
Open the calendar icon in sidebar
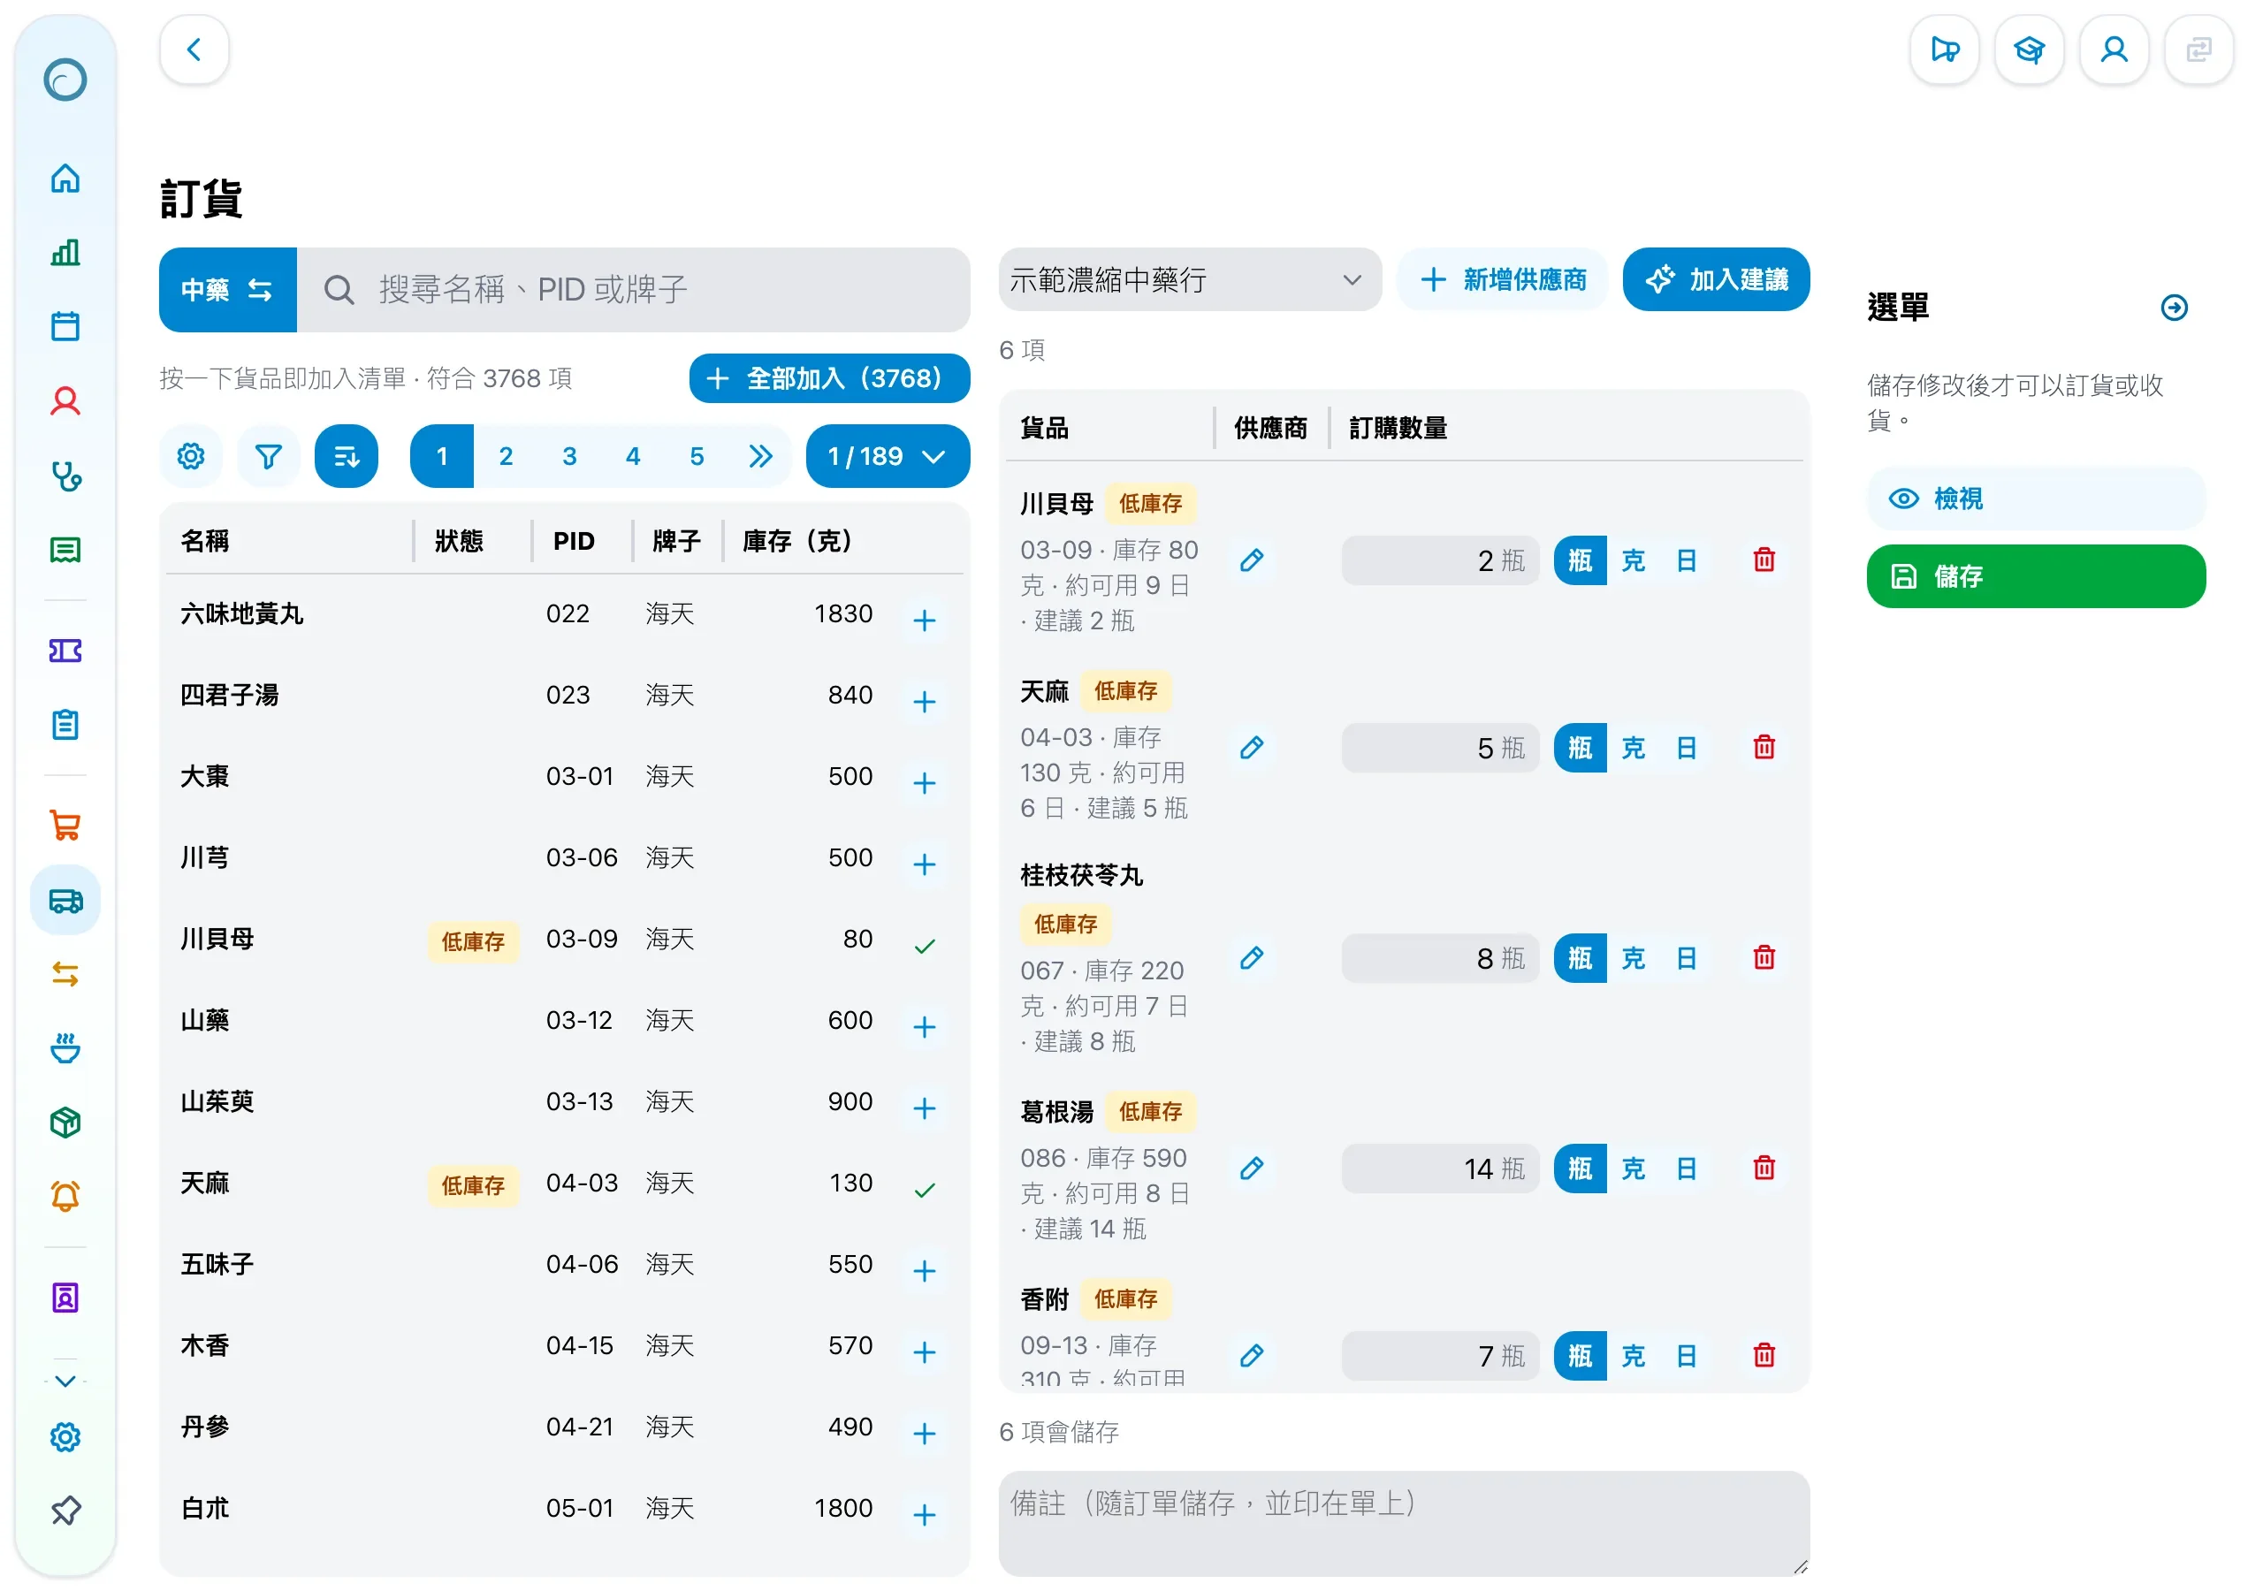pos(65,326)
